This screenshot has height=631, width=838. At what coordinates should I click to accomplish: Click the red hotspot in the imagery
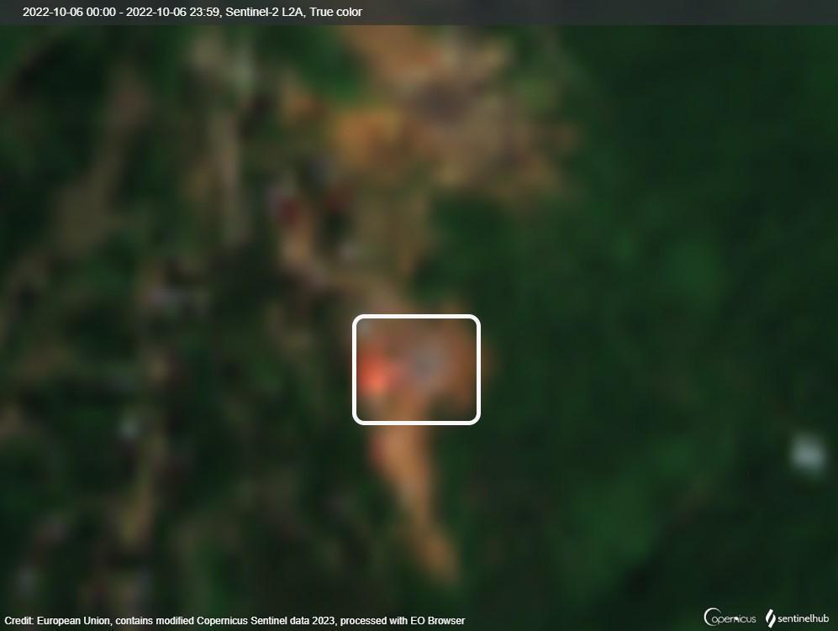click(x=376, y=377)
